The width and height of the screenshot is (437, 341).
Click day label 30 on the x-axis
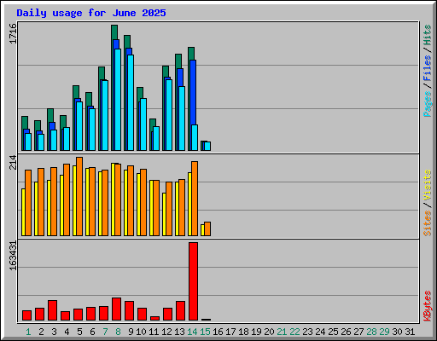397,332
